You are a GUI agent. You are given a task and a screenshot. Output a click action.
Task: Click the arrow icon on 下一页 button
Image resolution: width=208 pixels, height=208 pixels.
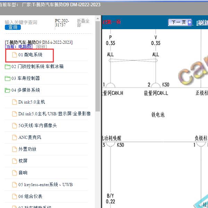(190, 22)
